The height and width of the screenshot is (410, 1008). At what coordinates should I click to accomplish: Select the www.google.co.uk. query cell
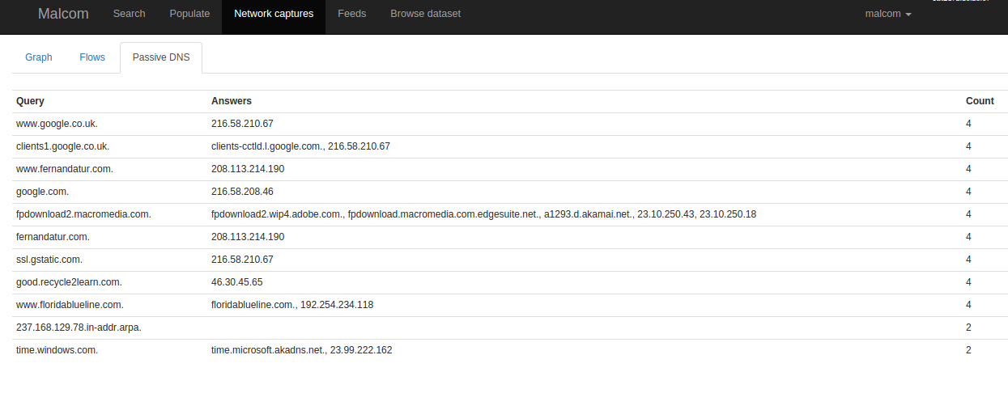pos(57,124)
